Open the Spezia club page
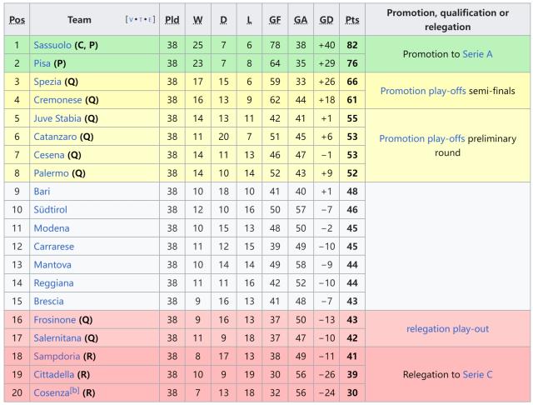Image resolution: width=533 pixels, height=405 pixels. coord(48,82)
